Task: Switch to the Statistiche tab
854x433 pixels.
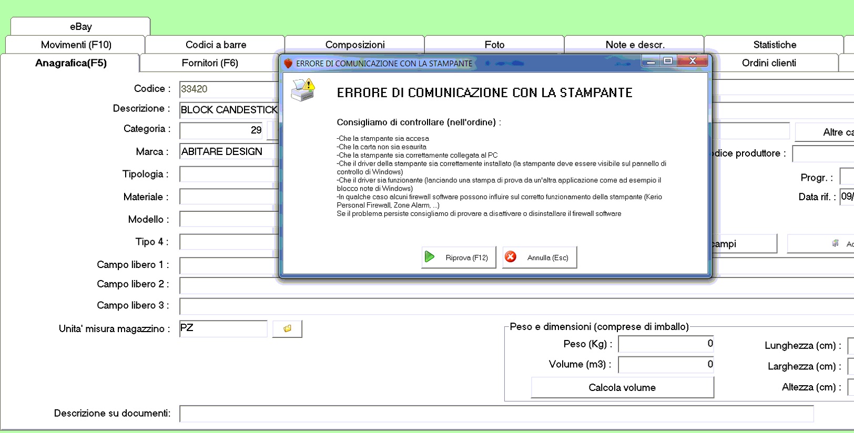Action: (775, 45)
